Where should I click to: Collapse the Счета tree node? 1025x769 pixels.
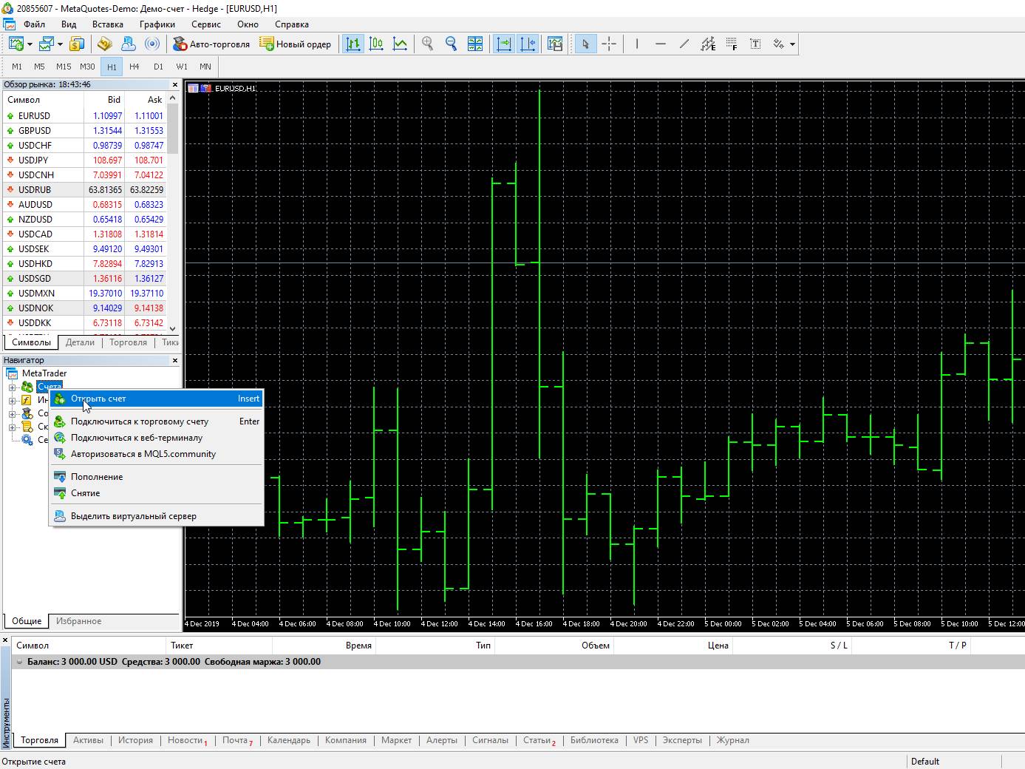click(12, 387)
